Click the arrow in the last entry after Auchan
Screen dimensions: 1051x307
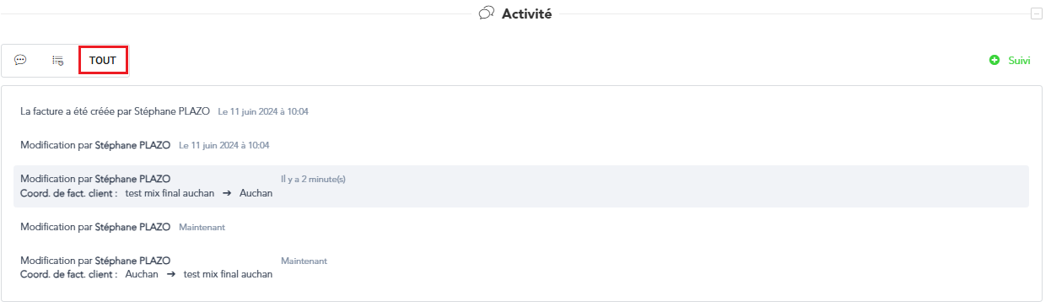pos(170,274)
